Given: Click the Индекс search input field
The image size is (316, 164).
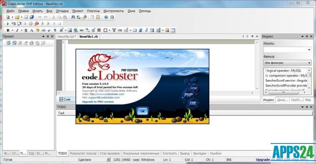Looking at the screenshot, I should coord(285,50).
